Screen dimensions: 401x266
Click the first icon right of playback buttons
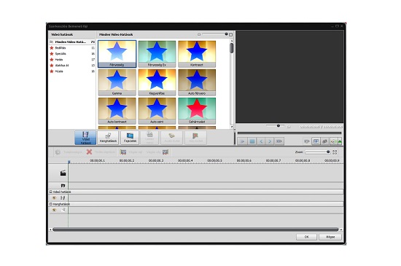pos(307,141)
